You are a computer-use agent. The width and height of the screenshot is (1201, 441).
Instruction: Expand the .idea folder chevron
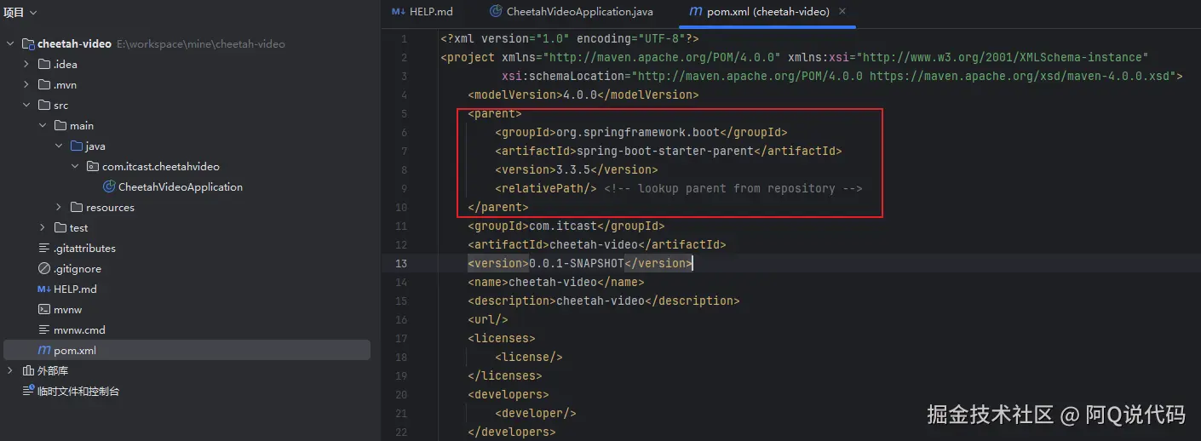click(x=27, y=65)
